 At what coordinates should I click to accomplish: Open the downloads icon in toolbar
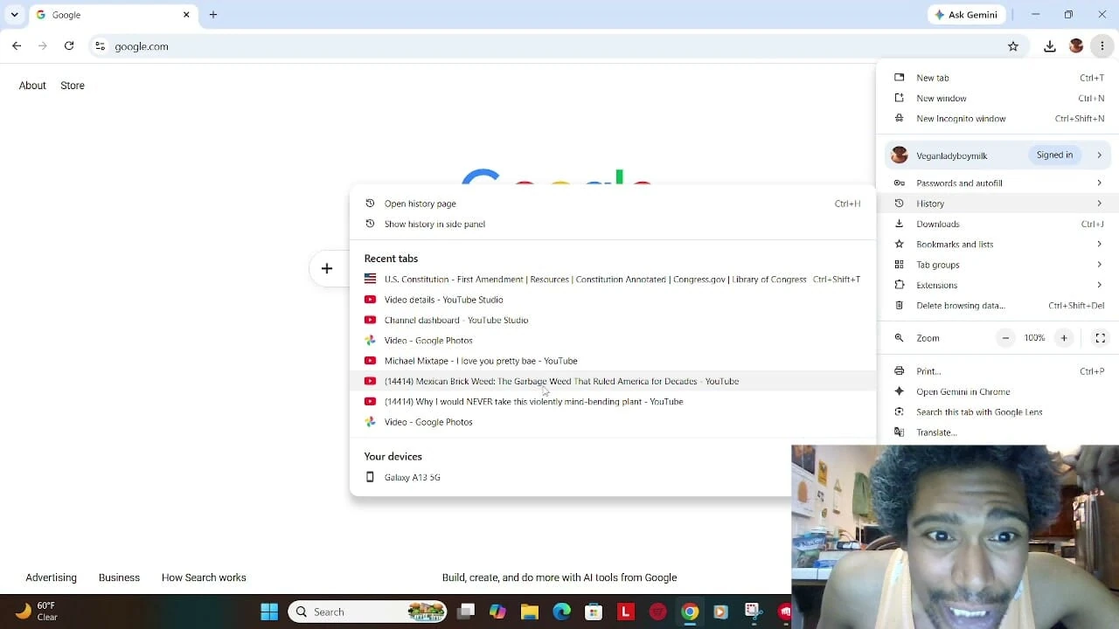(x=1050, y=46)
